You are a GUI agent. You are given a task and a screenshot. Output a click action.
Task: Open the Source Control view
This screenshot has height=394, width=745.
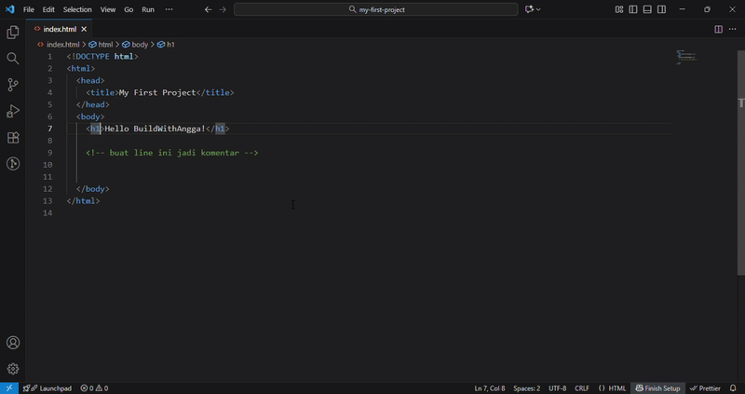pos(13,85)
